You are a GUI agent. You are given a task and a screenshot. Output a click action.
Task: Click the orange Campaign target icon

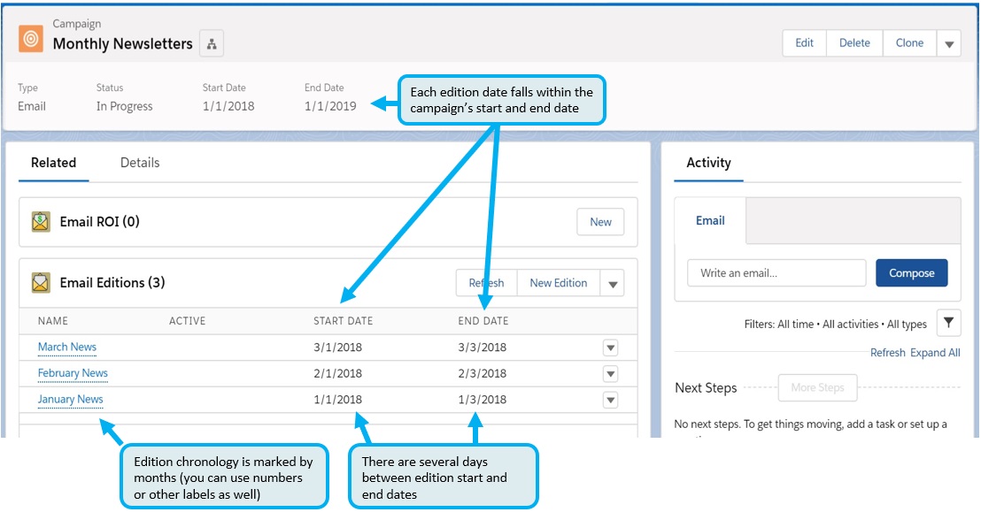pyautogui.click(x=32, y=40)
